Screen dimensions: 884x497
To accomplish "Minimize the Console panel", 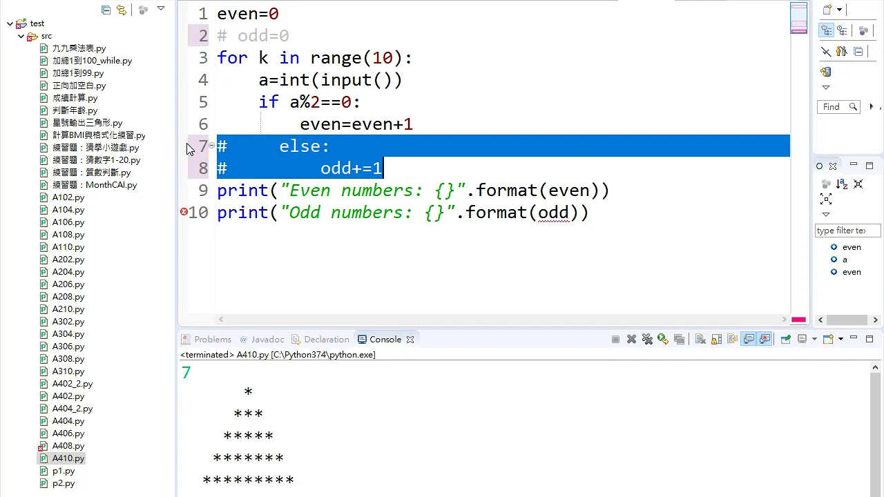I will pos(854,338).
